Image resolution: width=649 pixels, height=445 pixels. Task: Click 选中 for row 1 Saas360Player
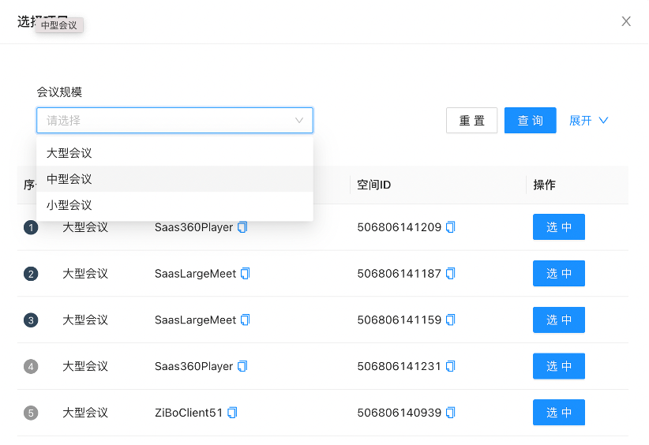point(558,227)
